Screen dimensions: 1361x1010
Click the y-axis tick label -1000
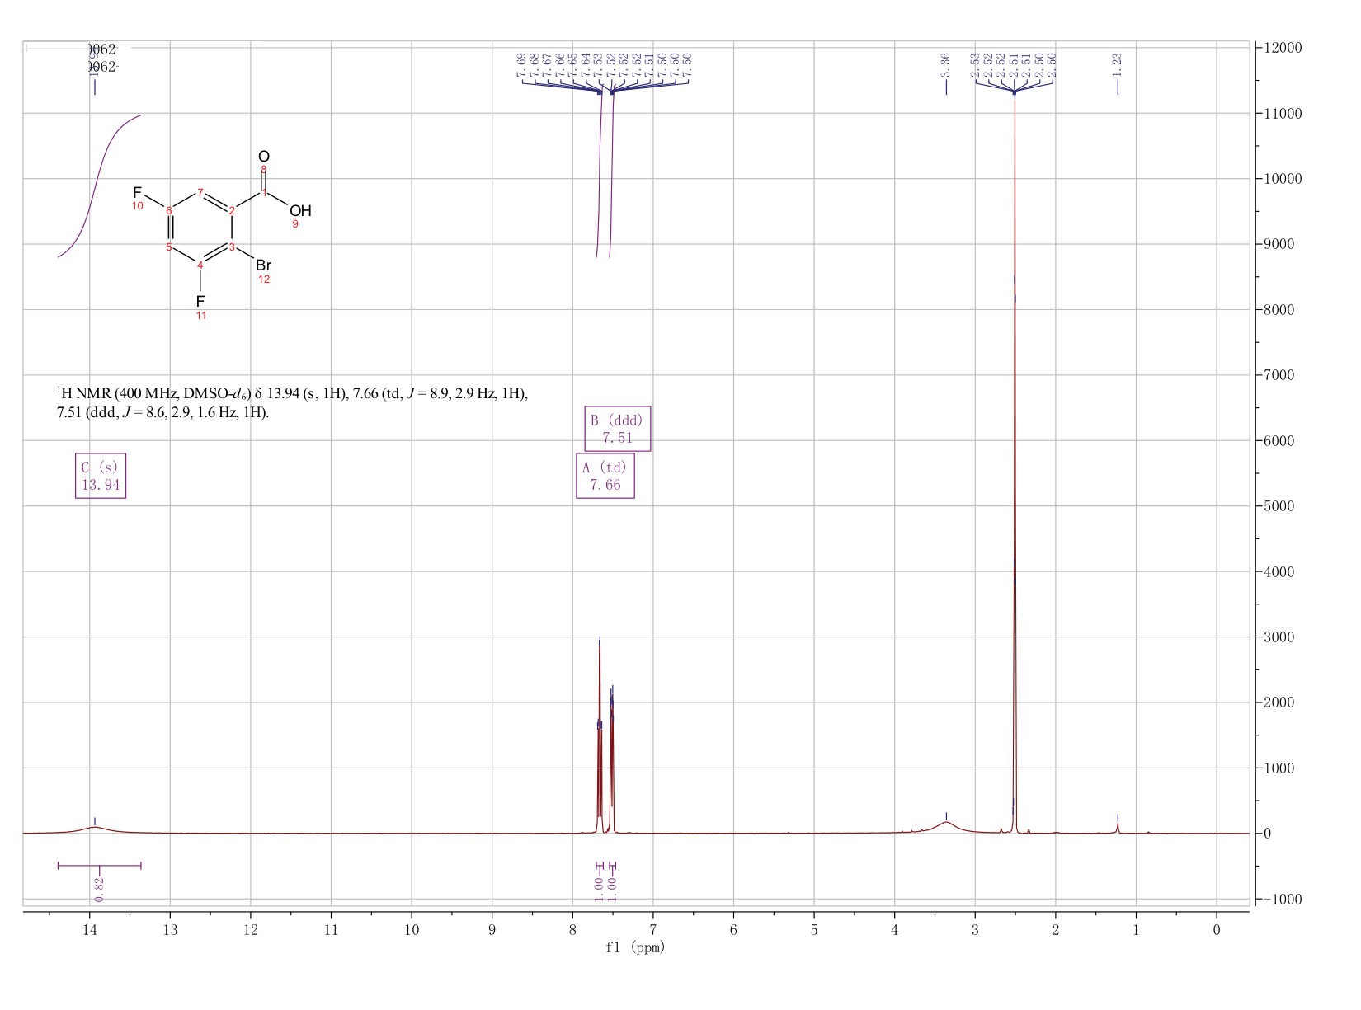click(x=1282, y=900)
